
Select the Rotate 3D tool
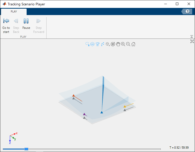coord(113,44)
